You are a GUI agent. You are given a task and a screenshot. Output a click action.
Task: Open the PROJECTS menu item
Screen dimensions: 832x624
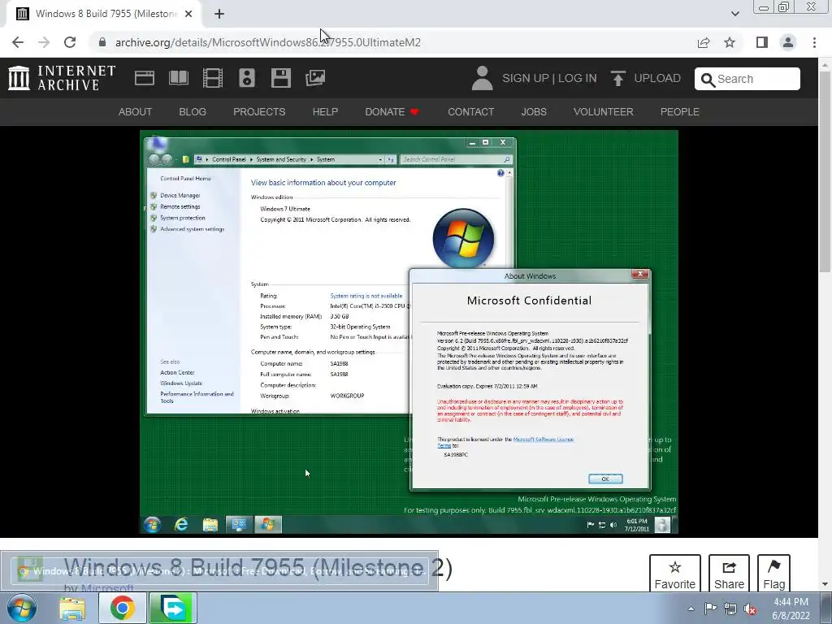[259, 112]
